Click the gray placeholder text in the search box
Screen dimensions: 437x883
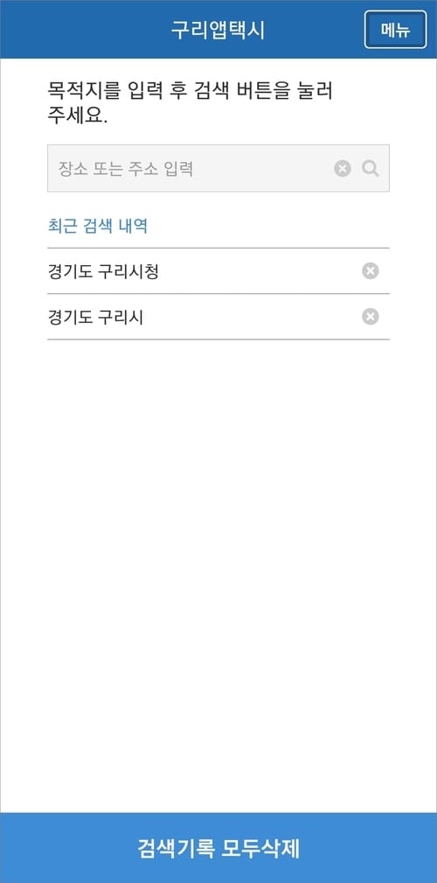(x=126, y=168)
